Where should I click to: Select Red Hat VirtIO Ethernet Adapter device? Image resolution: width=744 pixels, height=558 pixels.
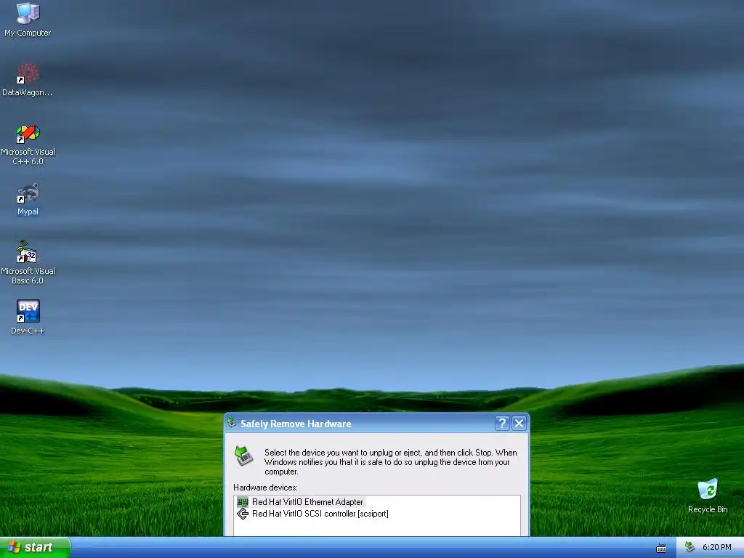click(x=307, y=501)
